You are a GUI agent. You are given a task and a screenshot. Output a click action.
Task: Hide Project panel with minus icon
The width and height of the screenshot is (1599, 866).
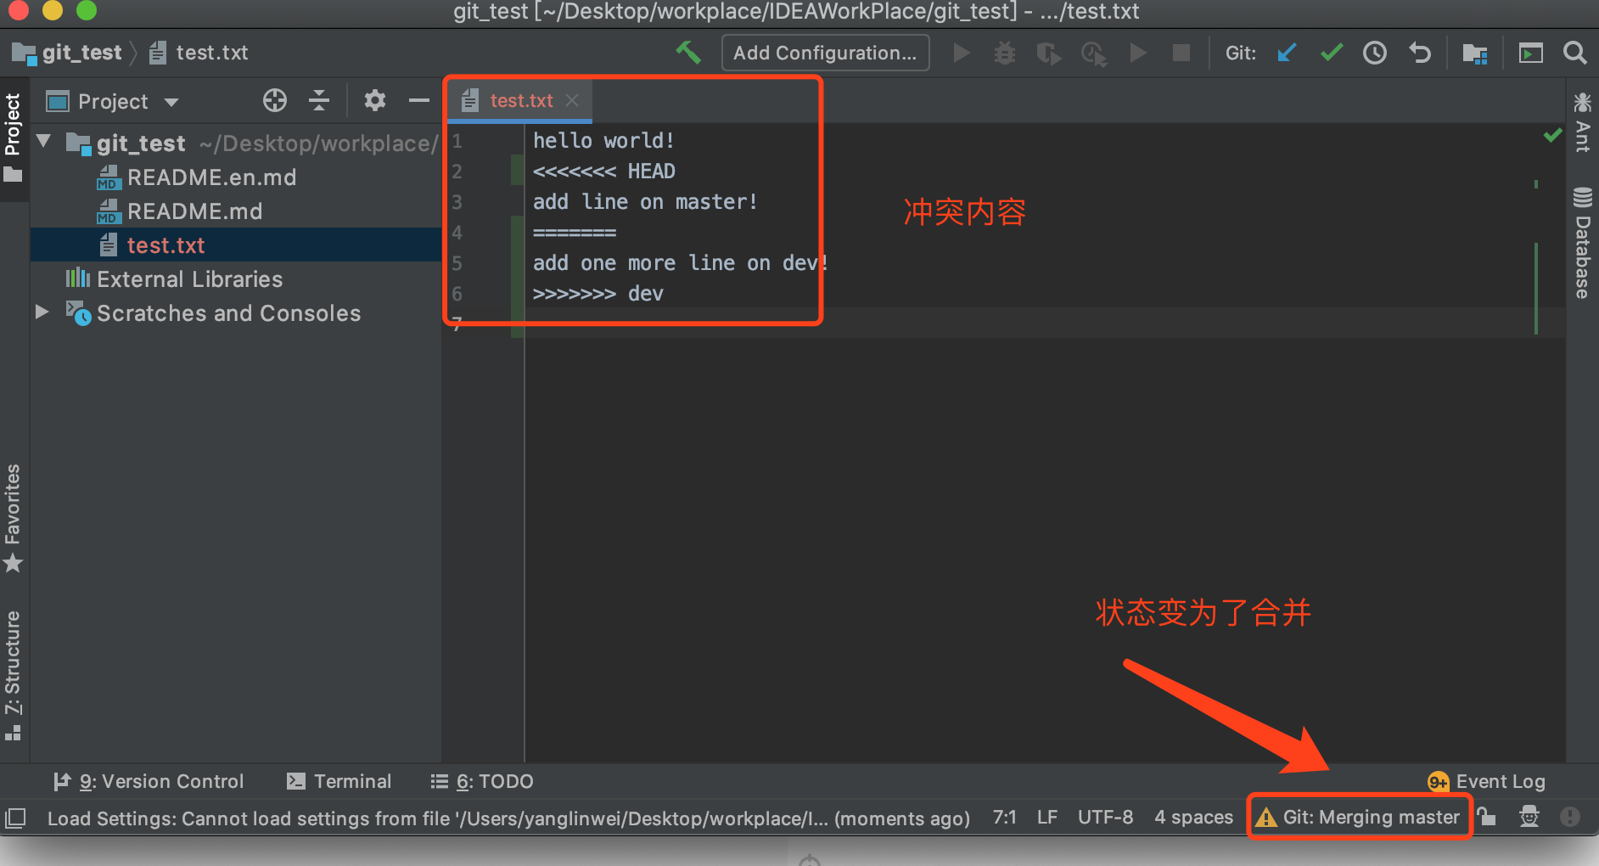[x=419, y=100]
